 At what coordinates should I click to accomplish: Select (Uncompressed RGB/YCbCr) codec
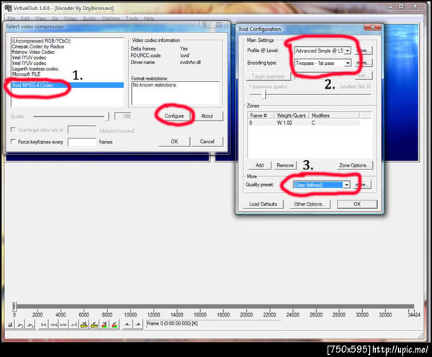[41, 41]
